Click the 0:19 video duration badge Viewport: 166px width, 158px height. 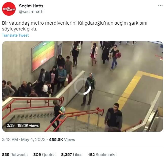11,125
